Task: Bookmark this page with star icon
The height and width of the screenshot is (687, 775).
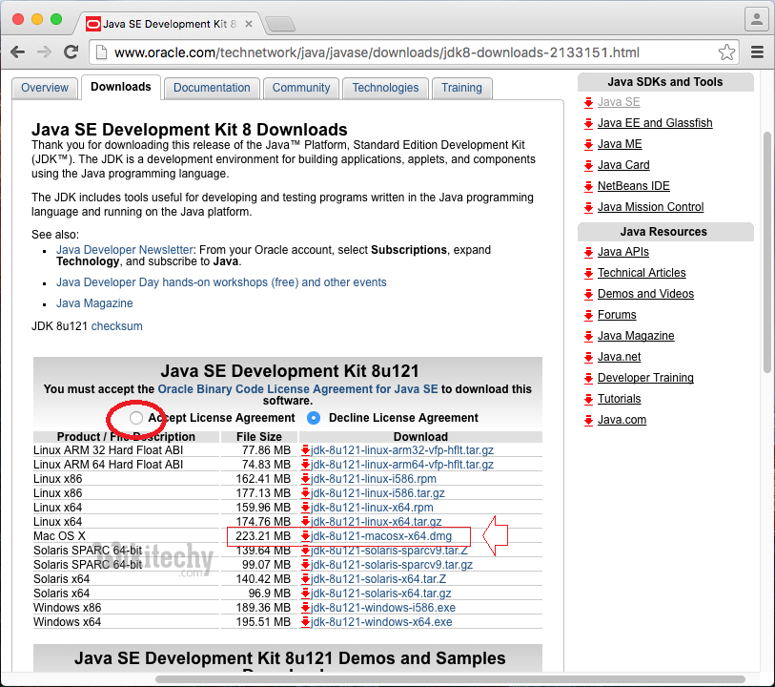Action: pos(726,52)
